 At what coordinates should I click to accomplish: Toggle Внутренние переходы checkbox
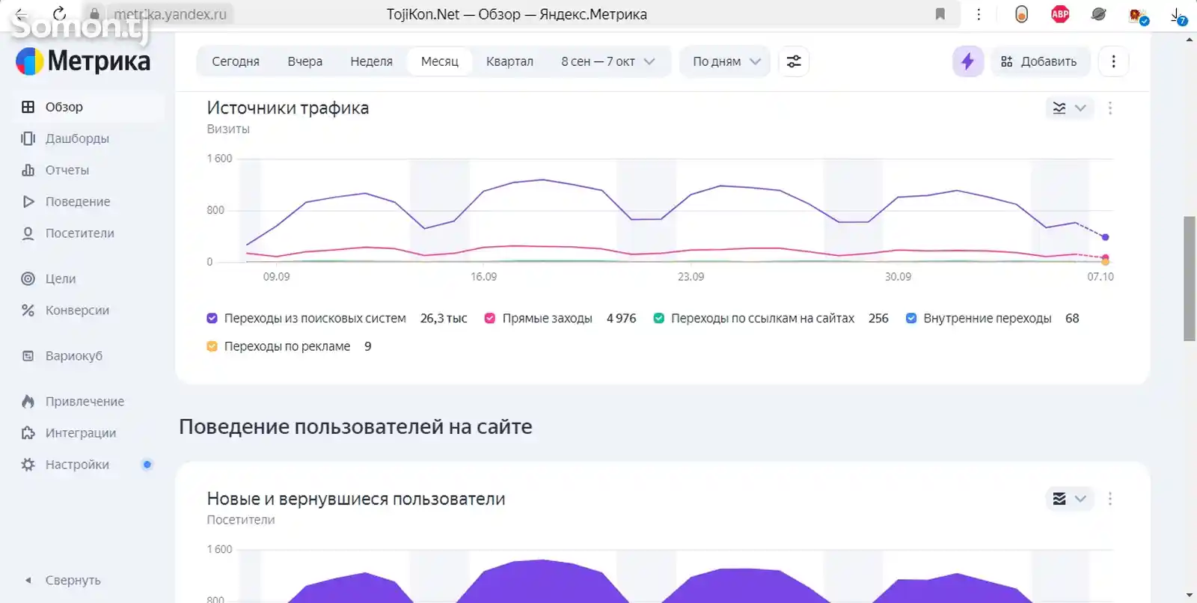[911, 318]
